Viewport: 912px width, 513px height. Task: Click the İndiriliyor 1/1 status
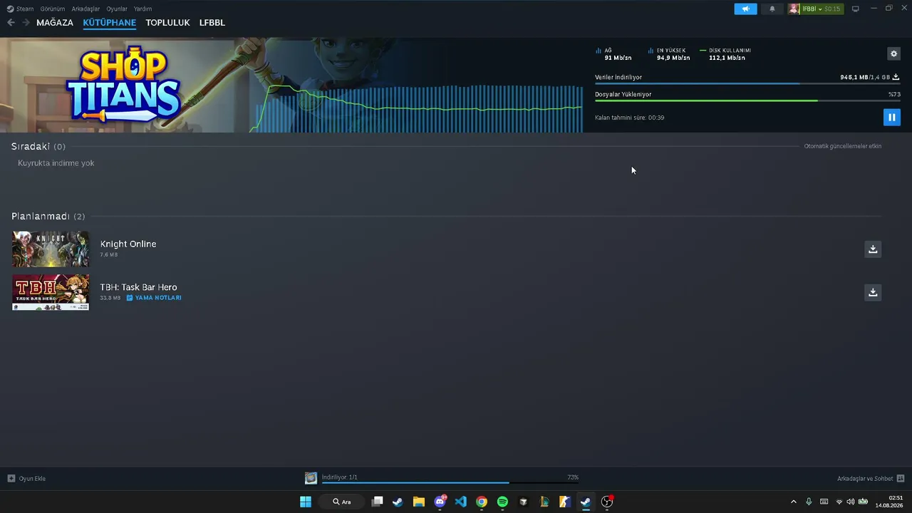click(340, 477)
